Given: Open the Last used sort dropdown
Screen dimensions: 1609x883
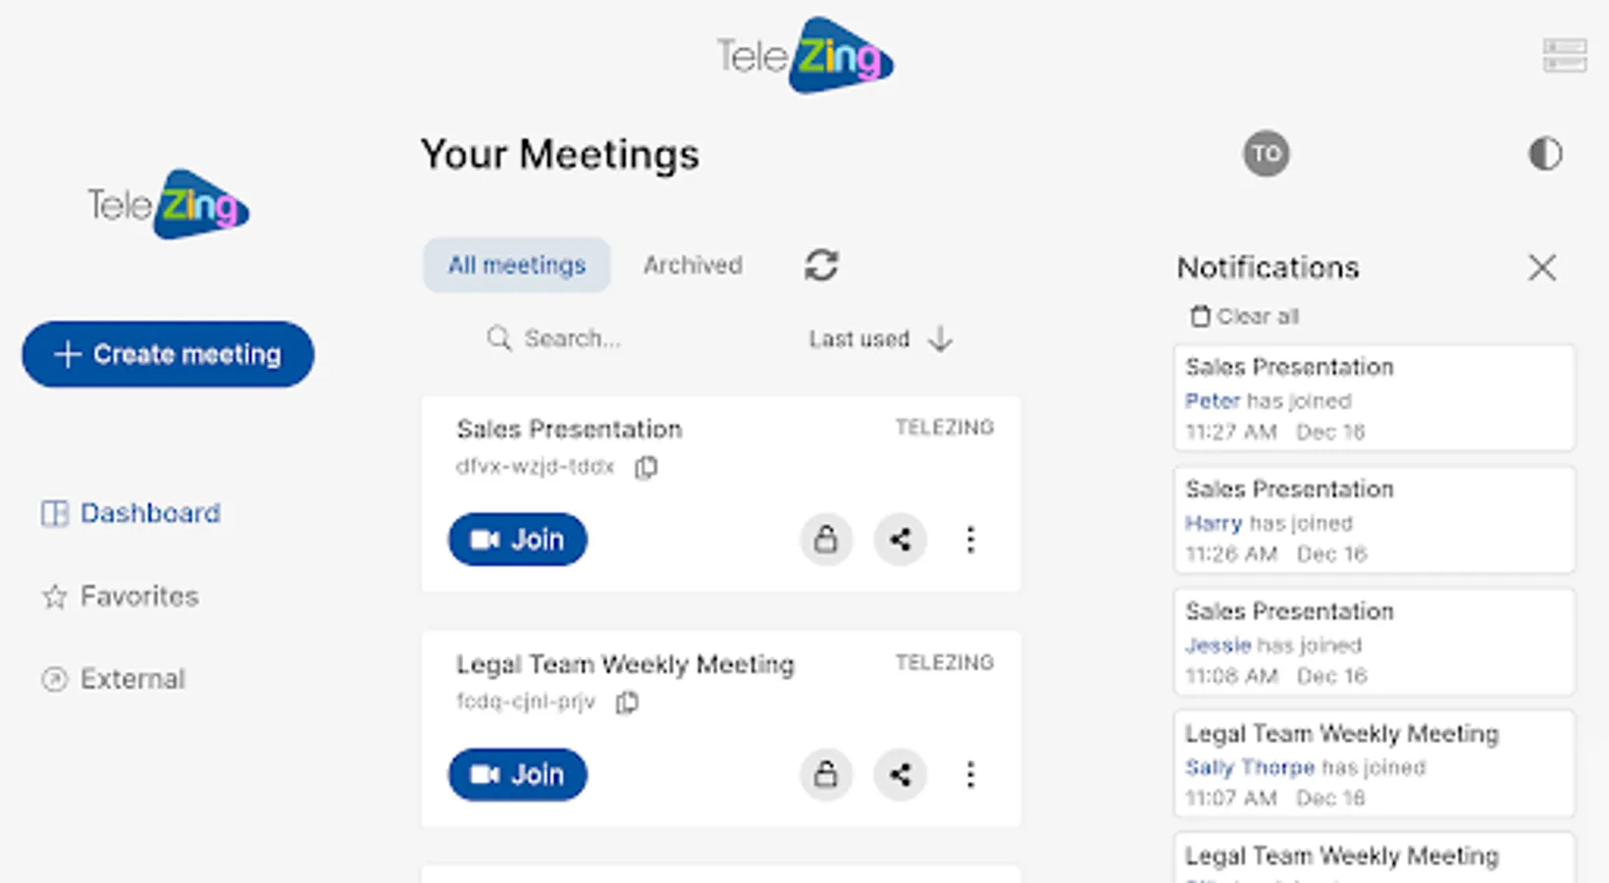Looking at the screenshot, I should point(879,339).
